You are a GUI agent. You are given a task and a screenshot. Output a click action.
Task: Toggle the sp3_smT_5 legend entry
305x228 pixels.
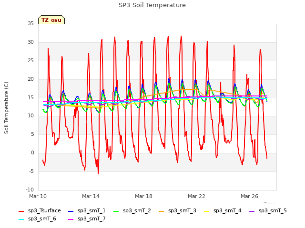(x=268, y=211)
